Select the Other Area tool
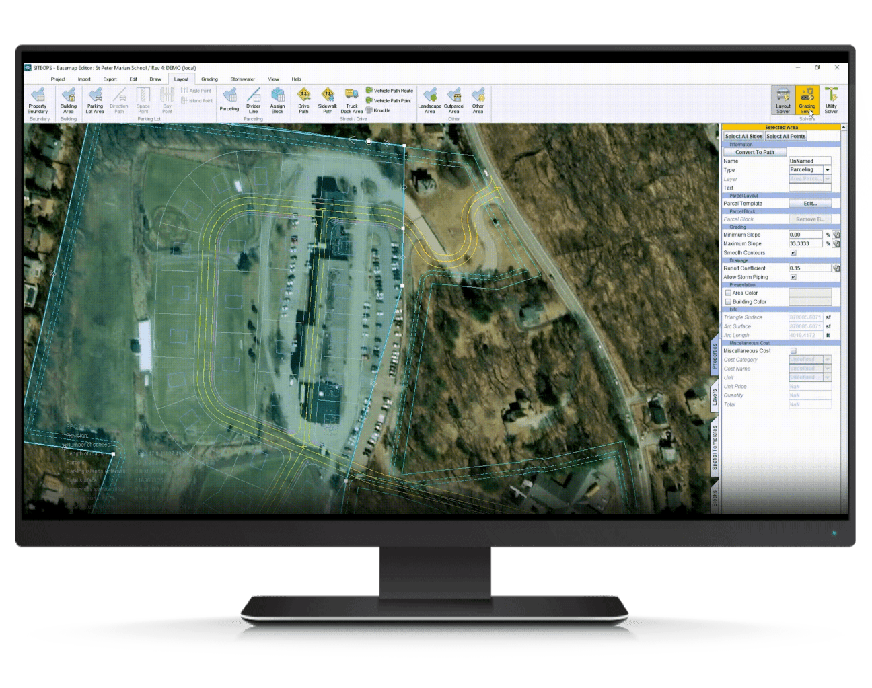872x688 pixels. click(x=478, y=101)
